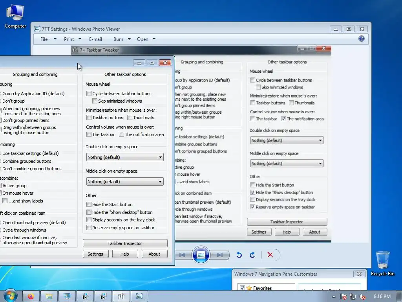Open network tray icon
402x302 pixels.
[353, 296]
